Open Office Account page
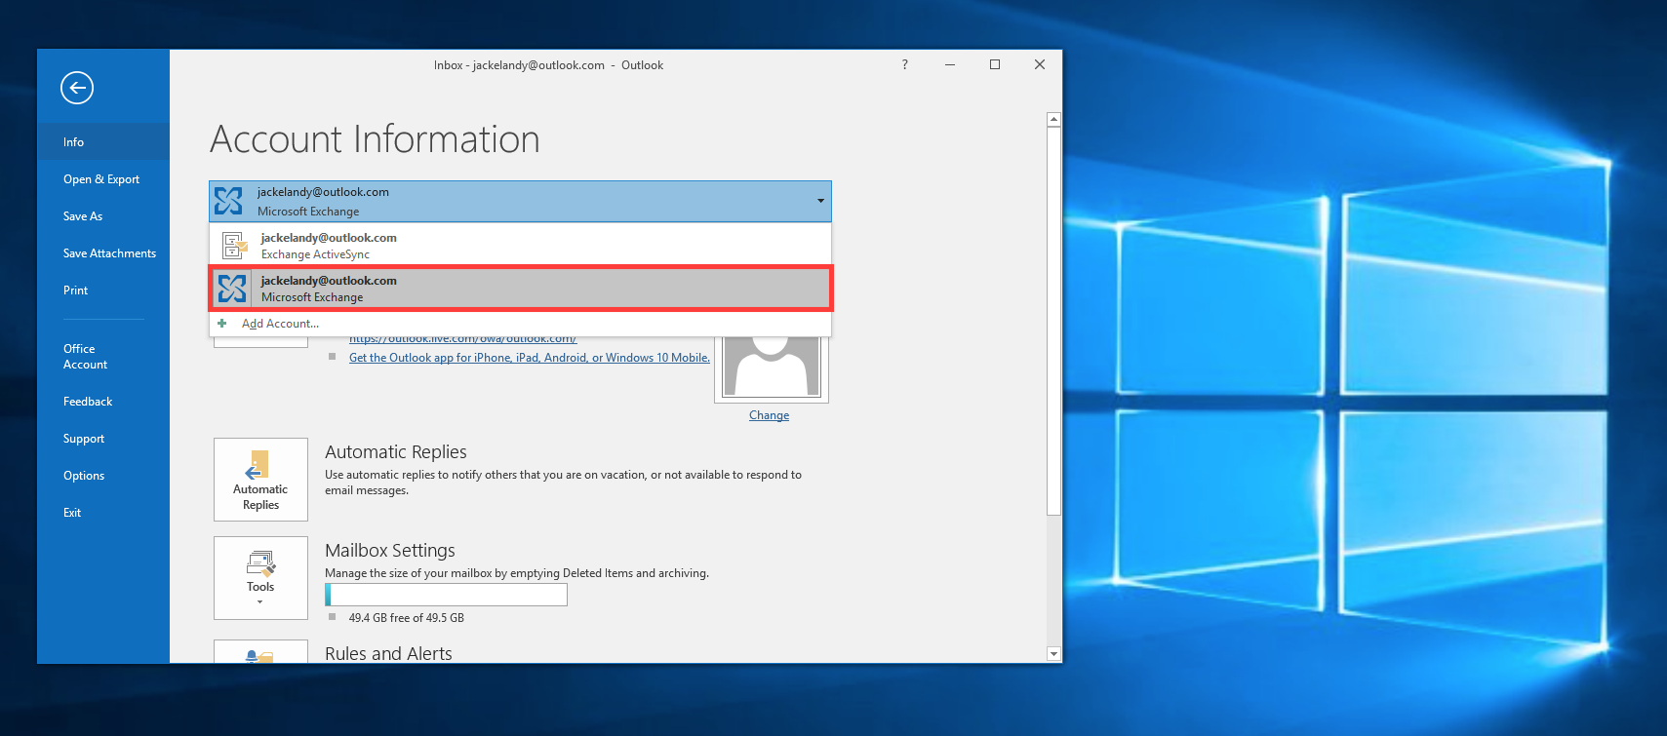 click(x=102, y=357)
